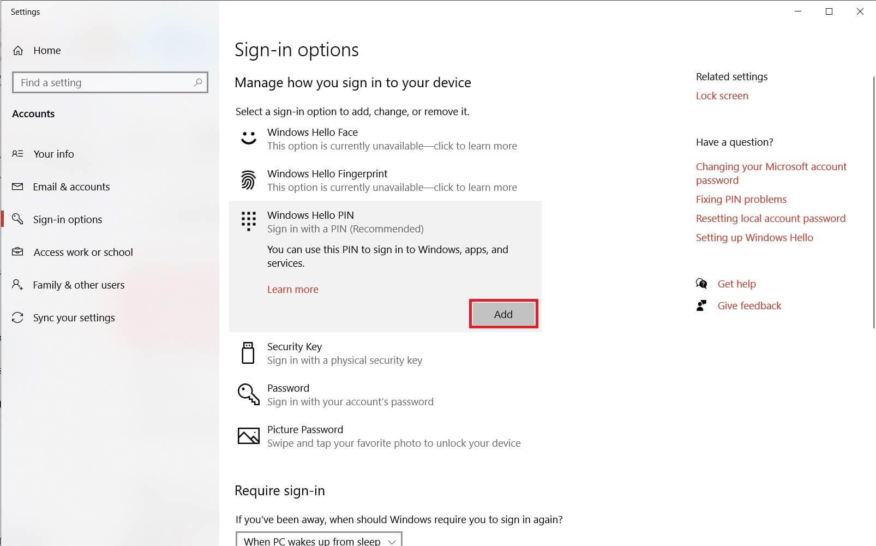This screenshot has width=876, height=546.
Task: Click the Home icon in sidebar
Action: coord(18,51)
